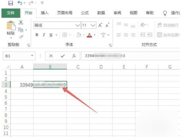
Task: Click the Increase Font Size icon
Action: coord(100,25)
